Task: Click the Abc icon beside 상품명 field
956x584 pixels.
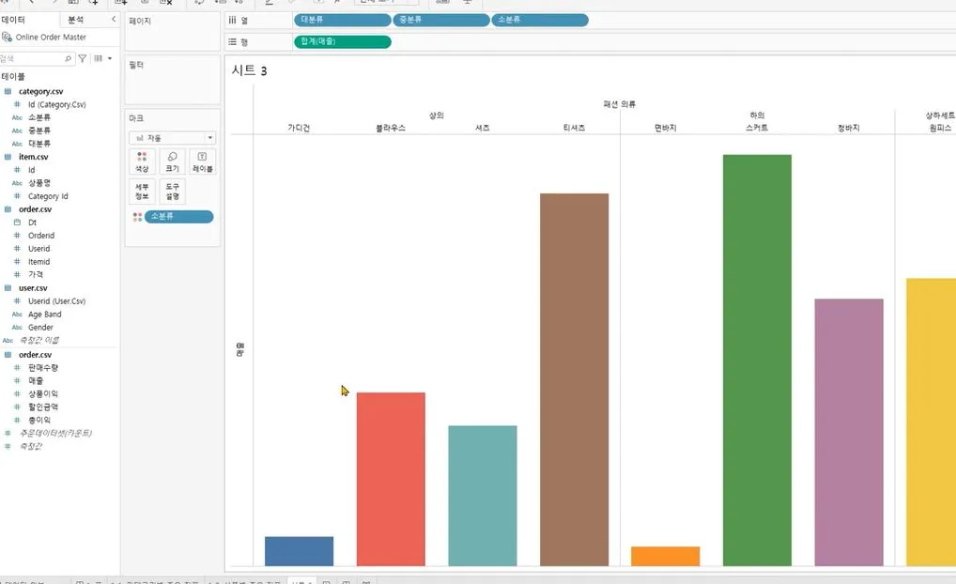Action: (17, 183)
